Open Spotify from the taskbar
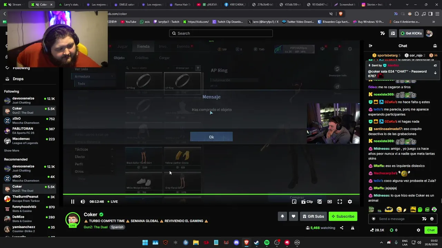Screen dimensions: 442x248 (267, 242)
